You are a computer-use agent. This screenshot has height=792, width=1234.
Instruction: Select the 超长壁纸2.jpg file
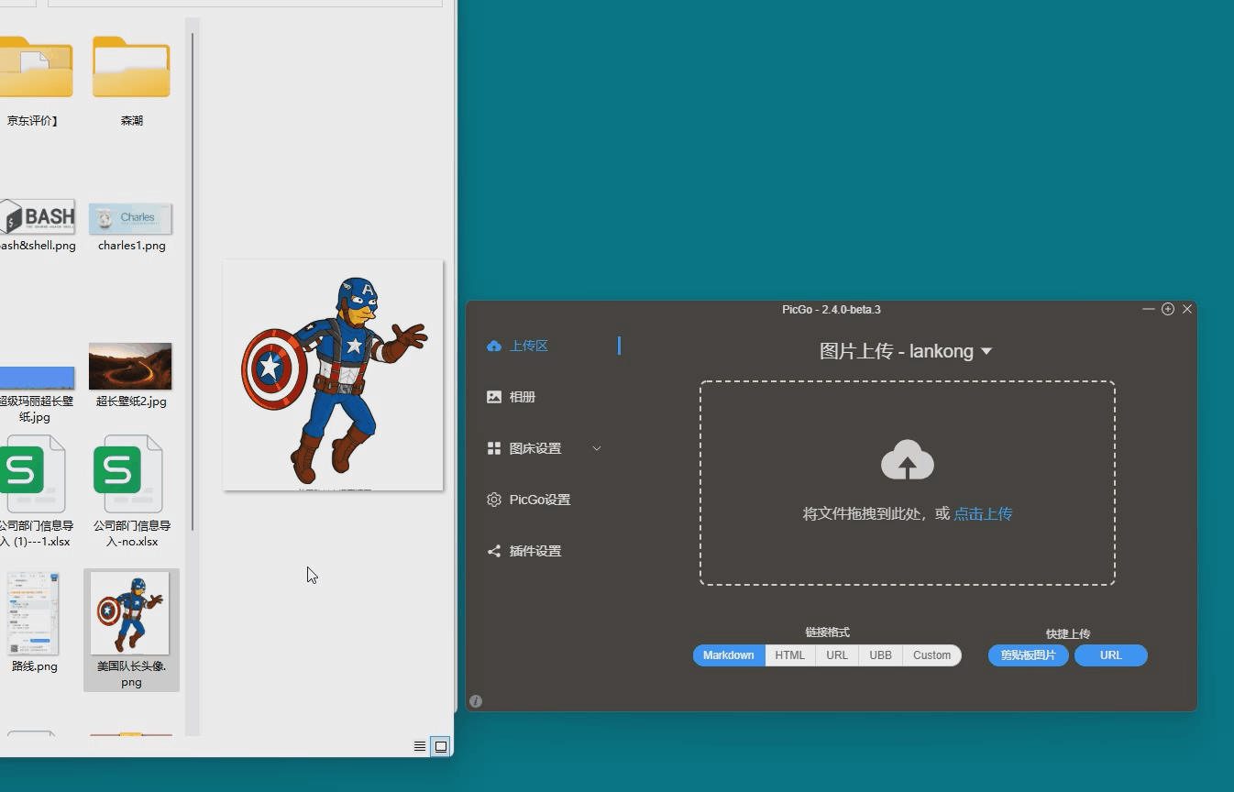coord(131,375)
